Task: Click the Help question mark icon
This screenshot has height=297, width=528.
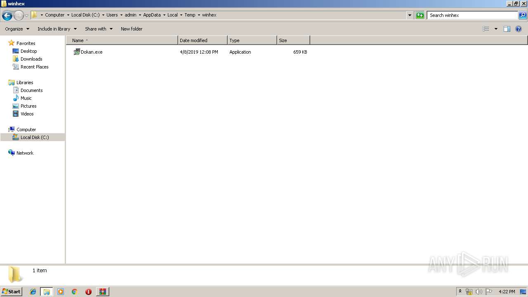Action: tap(519, 29)
